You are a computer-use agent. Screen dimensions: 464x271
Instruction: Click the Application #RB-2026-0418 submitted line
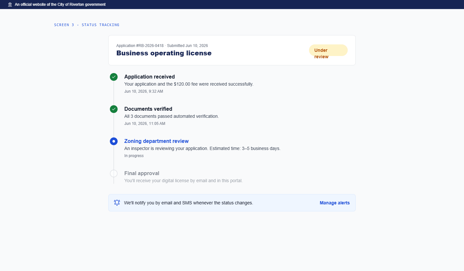click(162, 46)
